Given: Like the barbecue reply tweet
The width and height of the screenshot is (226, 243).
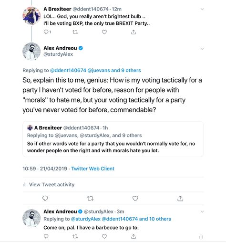Looking at the screenshot, I should [104, 236].
